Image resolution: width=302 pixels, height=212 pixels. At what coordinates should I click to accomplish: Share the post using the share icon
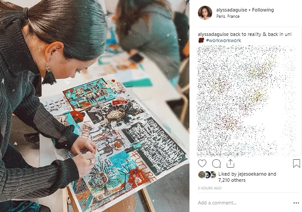click(x=230, y=163)
